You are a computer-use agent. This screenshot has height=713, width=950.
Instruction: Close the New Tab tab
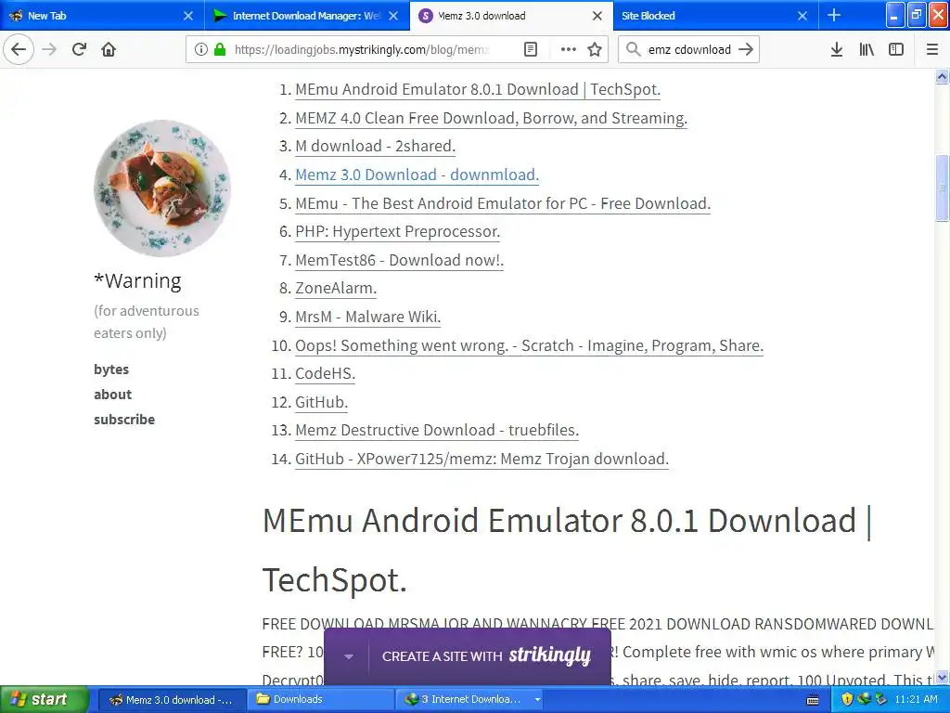(188, 16)
